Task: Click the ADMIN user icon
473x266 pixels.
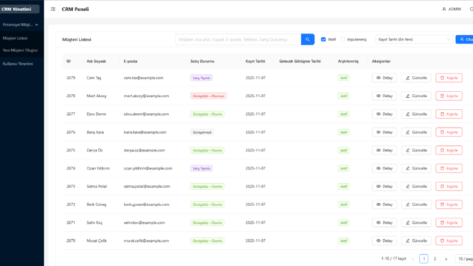Action: tap(444, 9)
